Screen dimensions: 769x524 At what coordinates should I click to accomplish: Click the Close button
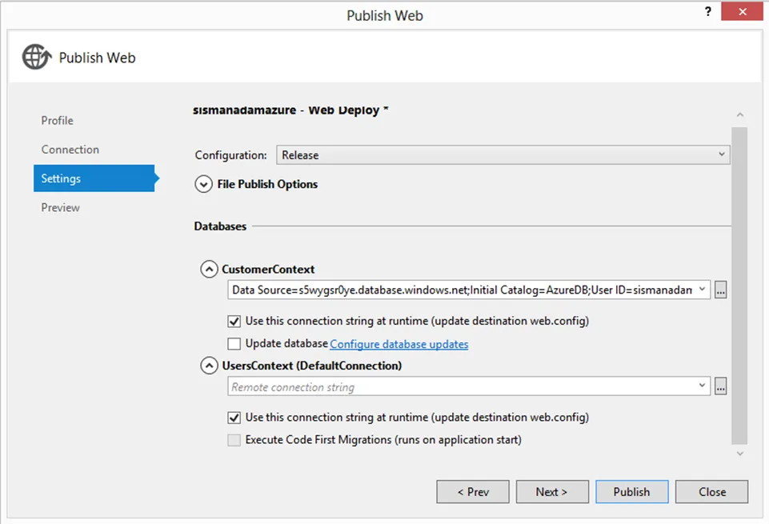click(711, 492)
